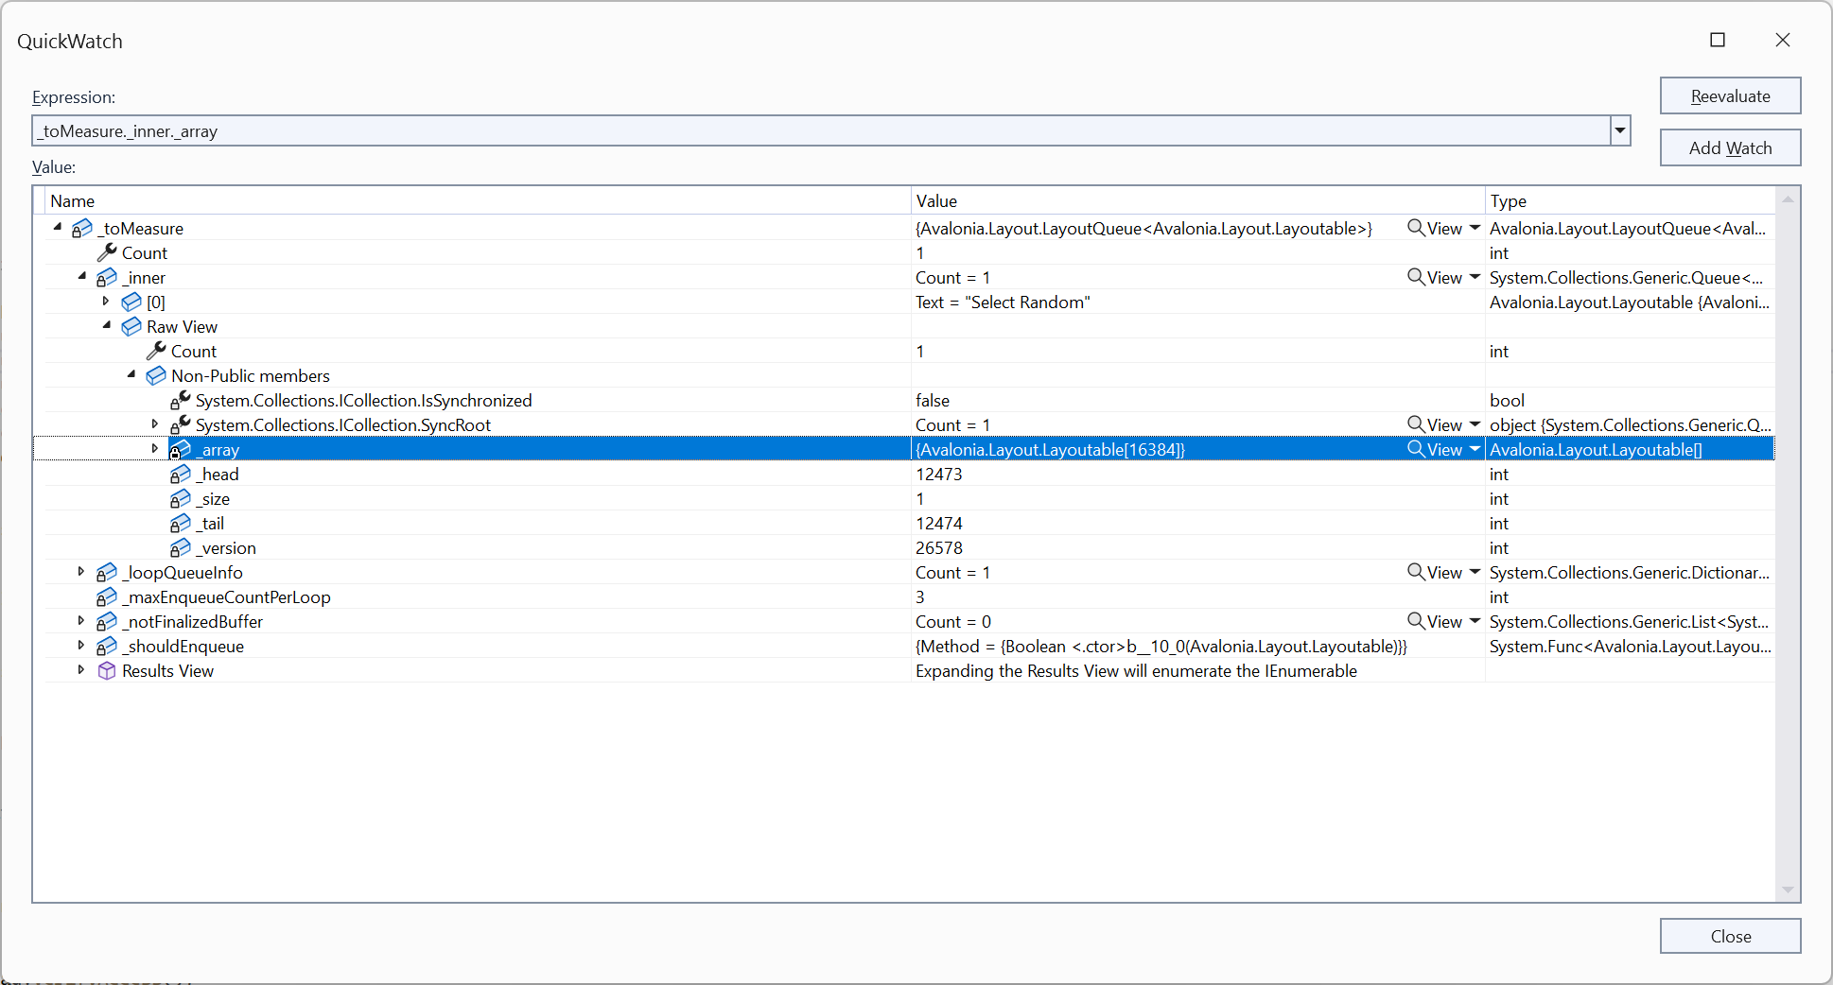
Task: Collapse the Non-Public members group
Action: pyautogui.click(x=131, y=374)
